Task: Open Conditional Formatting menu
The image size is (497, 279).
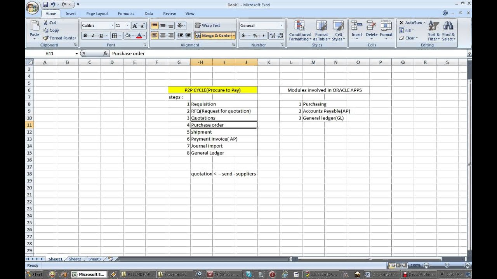Action: click(x=300, y=31)
